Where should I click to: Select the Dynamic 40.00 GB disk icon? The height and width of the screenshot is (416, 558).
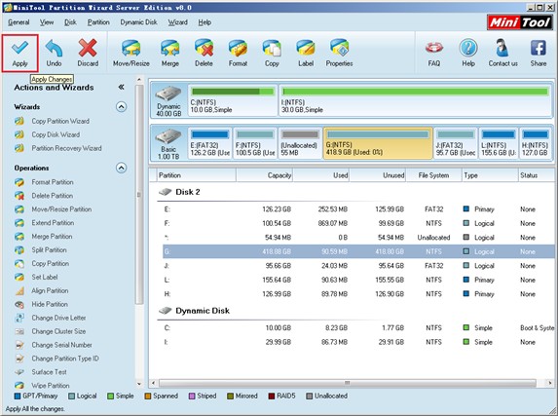168,100
